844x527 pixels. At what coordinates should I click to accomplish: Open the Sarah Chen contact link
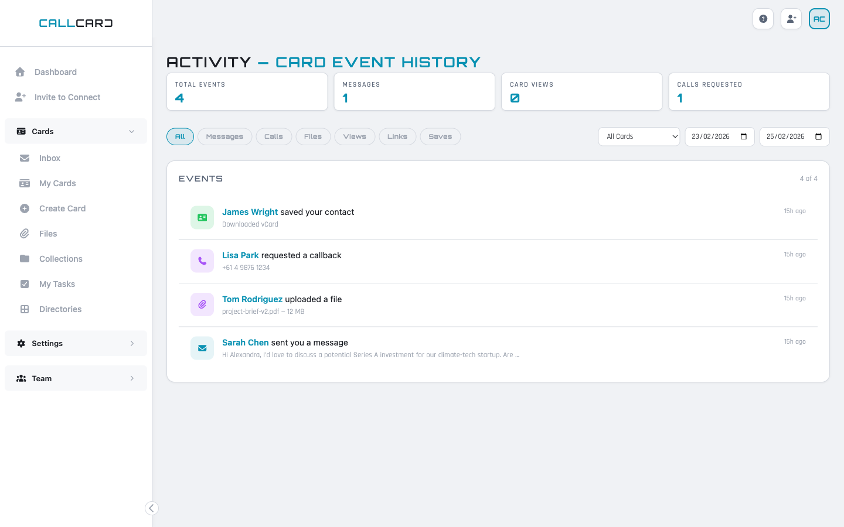pyautogui.click(x=245, y=342)
